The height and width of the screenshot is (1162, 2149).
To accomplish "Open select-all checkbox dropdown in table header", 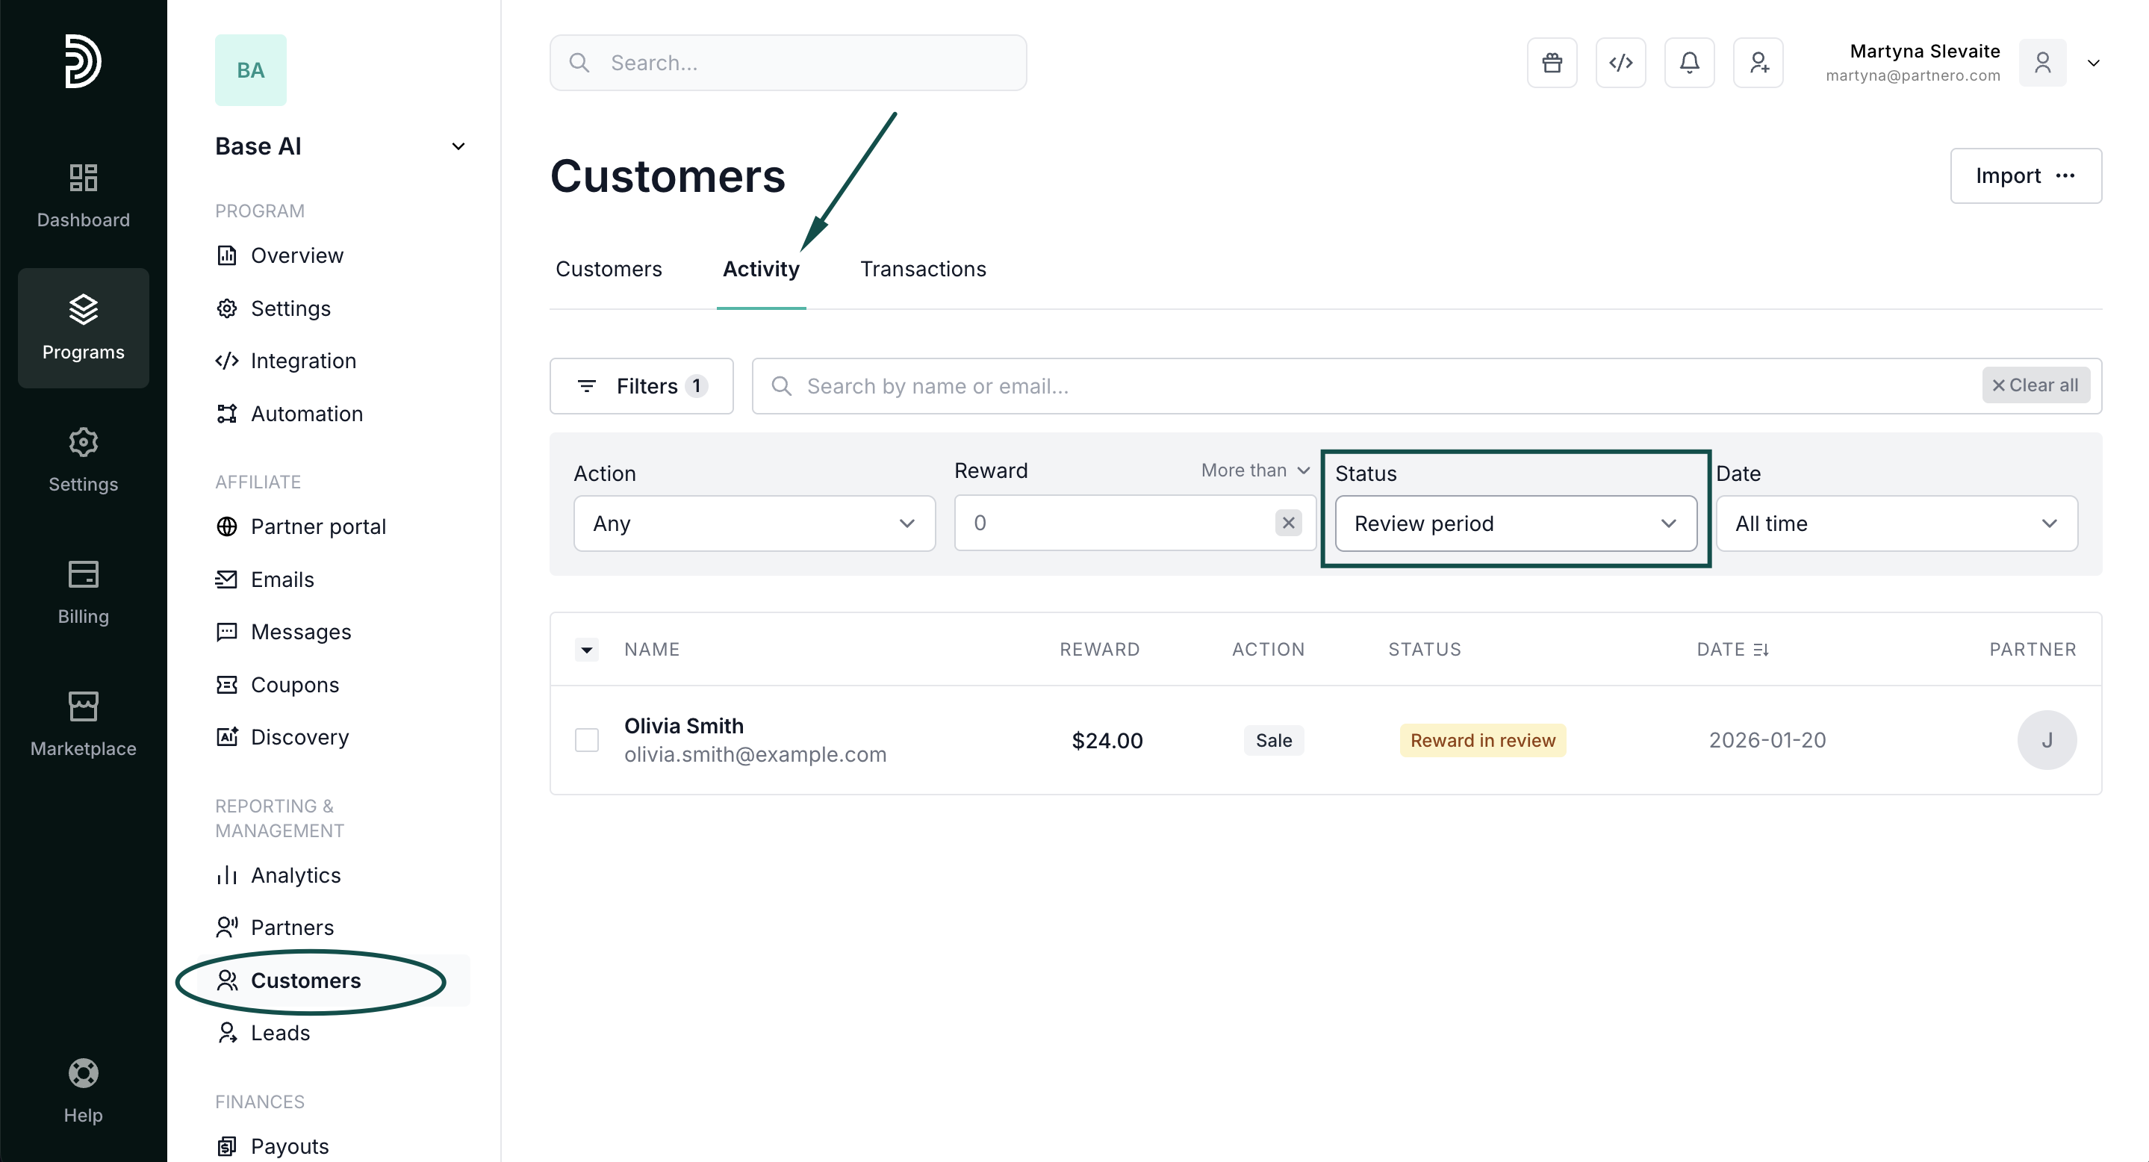I will (x=586, y=649).
